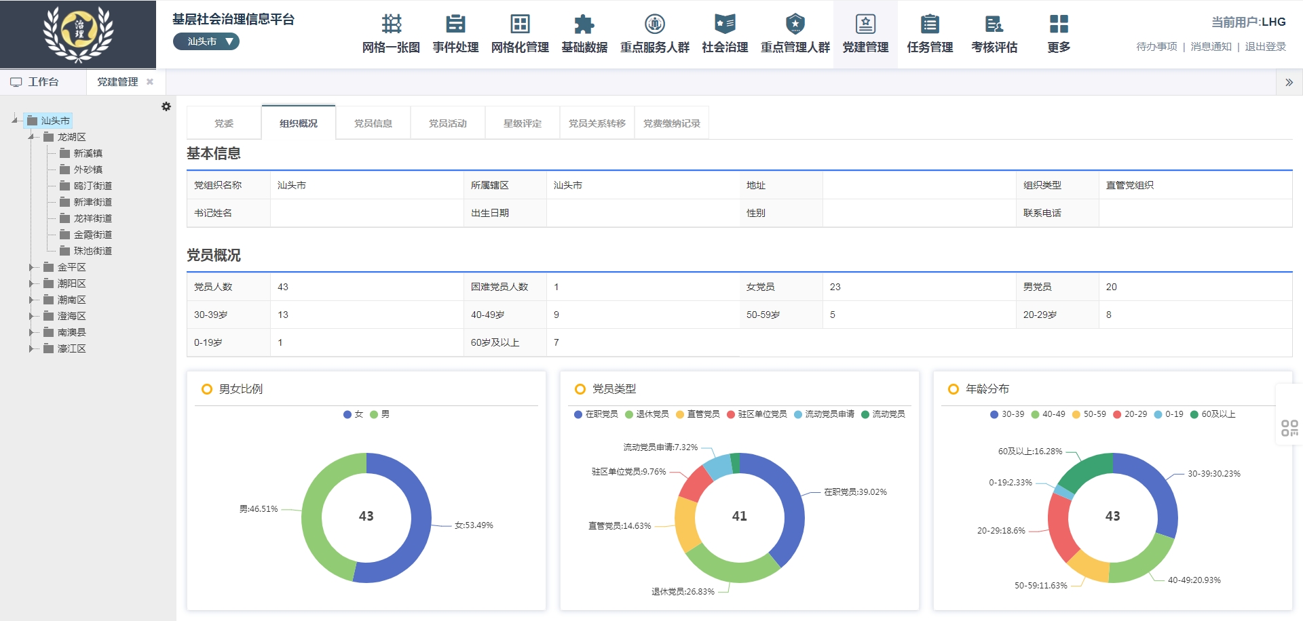This screenshot has height=621, width=1303.
Task: Open the 汕头市 city dropdown
Action: pyautogui.click(x=206, y=41)
